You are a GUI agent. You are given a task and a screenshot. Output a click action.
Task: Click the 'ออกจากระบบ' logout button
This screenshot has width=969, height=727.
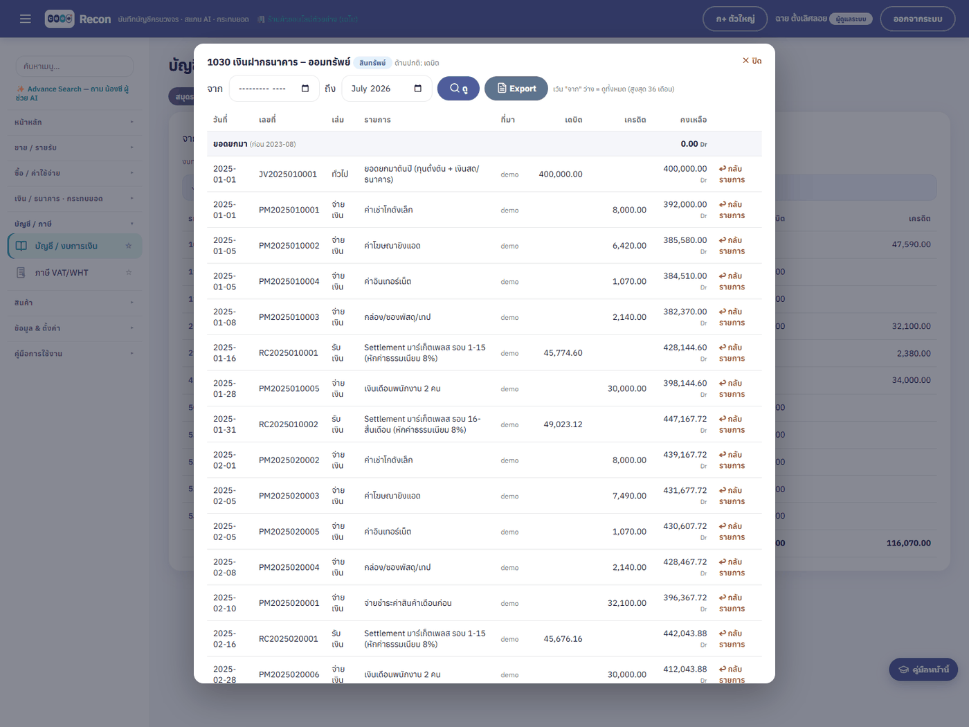[918, 19]
